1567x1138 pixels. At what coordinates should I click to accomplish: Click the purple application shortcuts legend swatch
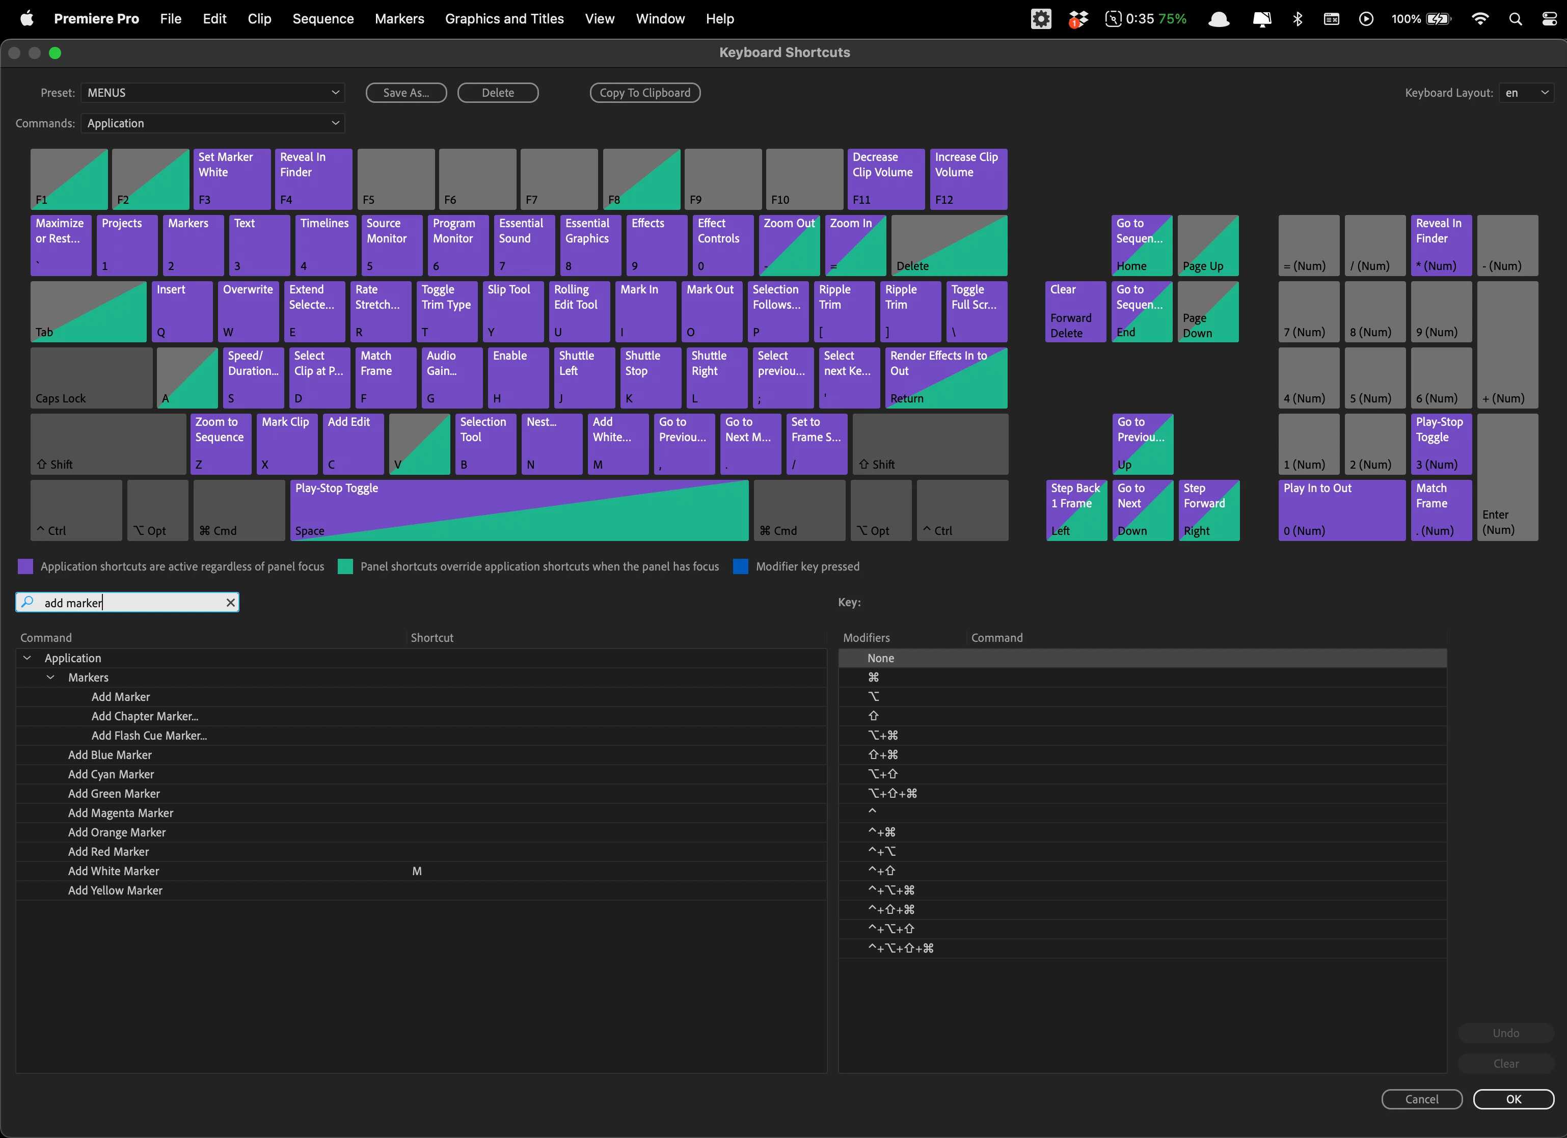click(25, 566)
